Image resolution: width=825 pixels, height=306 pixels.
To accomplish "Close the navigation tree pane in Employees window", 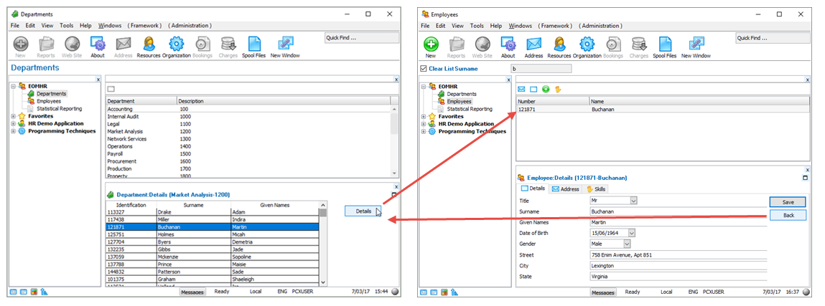I will pyautogui.click(x=508, y=80).
